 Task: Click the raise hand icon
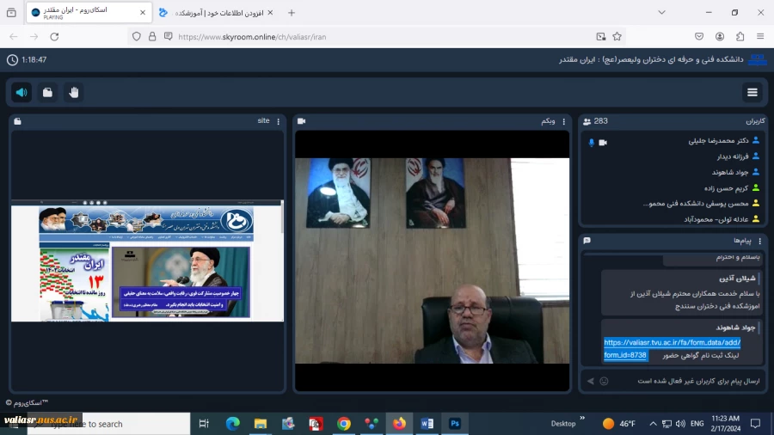[74, 92]
